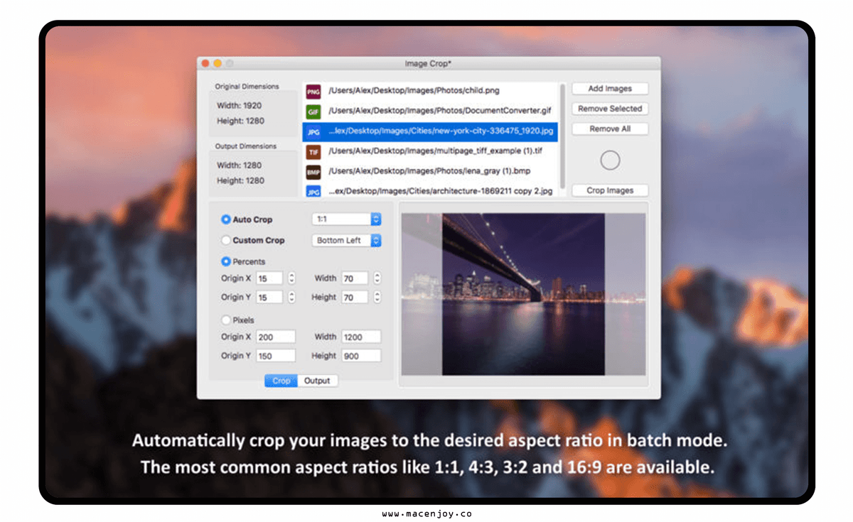This screenshot has height=522, width=853.
Task: Select the Auto Crop radio button
Action: pyautogui.click(x=226, y=219)
